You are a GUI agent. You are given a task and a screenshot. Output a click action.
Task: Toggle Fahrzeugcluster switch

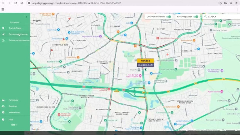pyautogui.click(x=196, y=16)
